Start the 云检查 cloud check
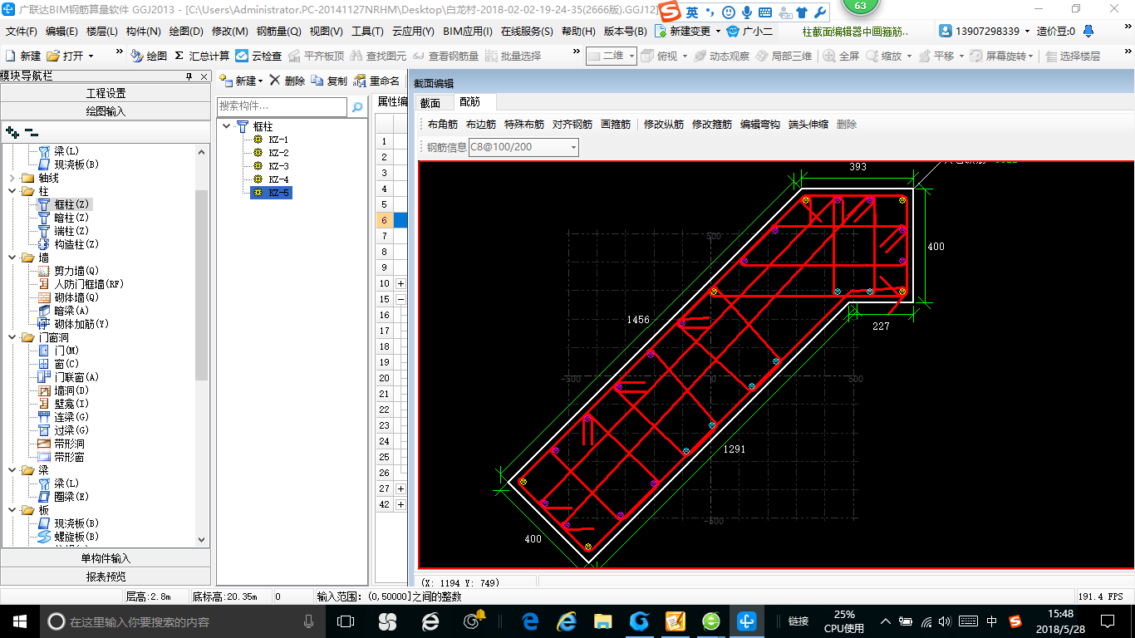1135x638 pixels. [x=258, y=56]
